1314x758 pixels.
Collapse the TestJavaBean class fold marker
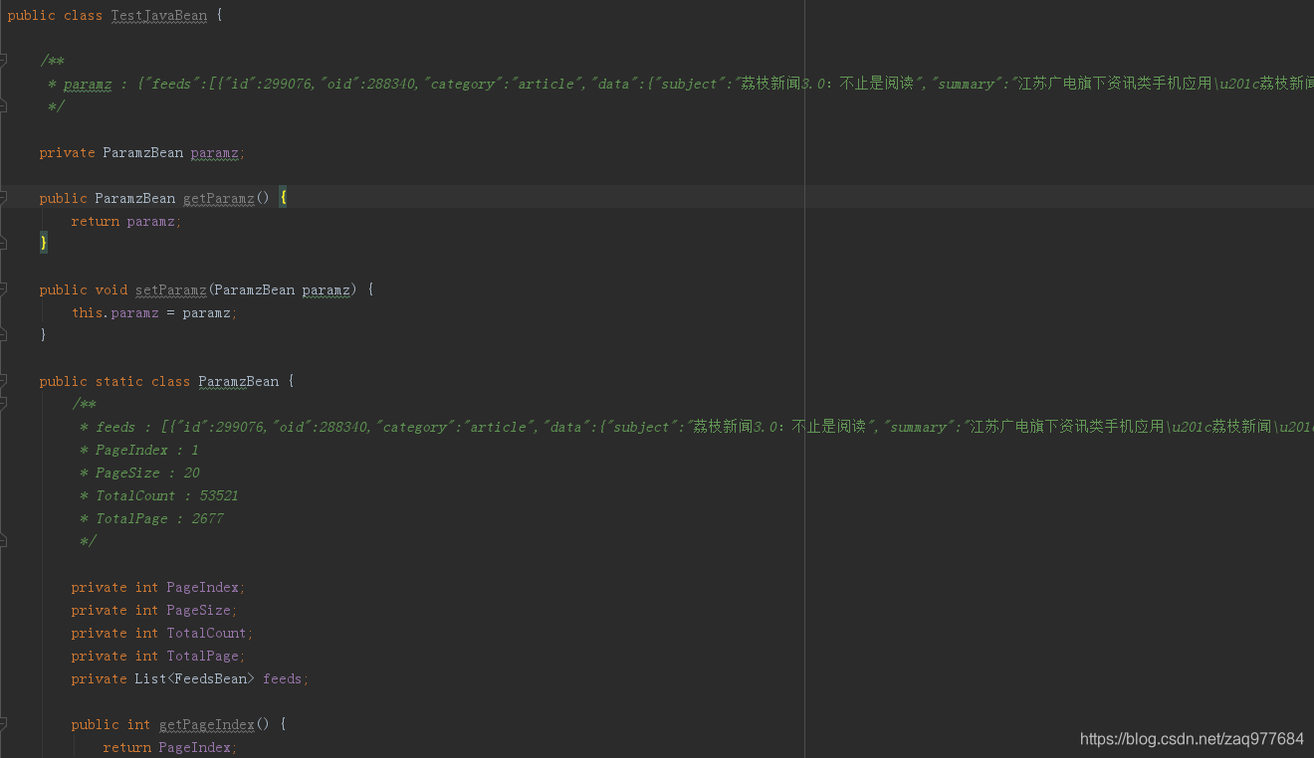pyautogui.click(x=4, y=15)
